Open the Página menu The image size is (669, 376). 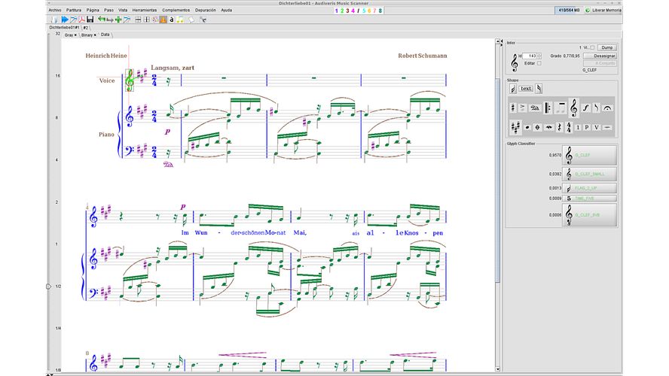click(x=93, y=10)
